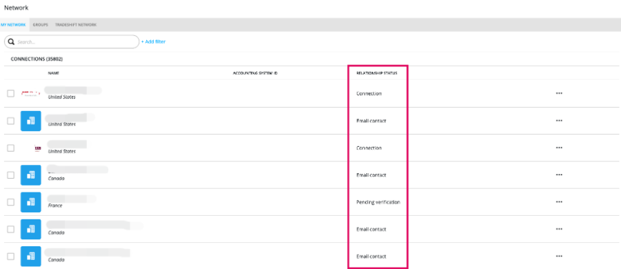Click Connection status in the purple-logo row

pyautogui.click(x=368, y=148)
